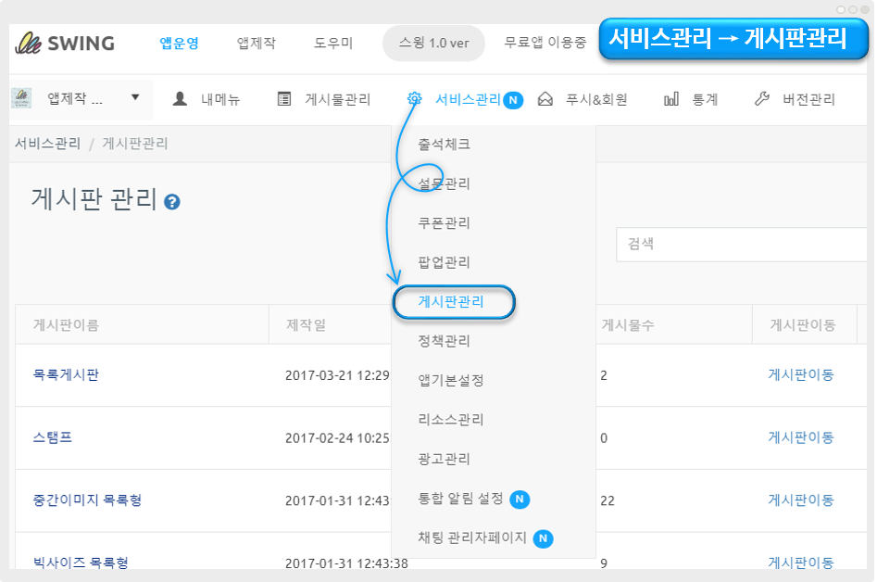Screen dimensions: 877x582
Task: Open the 통합 알림 설정 menu item
Action: coord(461,498)
